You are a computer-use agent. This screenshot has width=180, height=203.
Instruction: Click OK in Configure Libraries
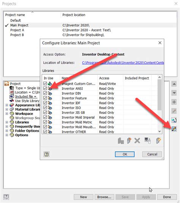(125, 154)
